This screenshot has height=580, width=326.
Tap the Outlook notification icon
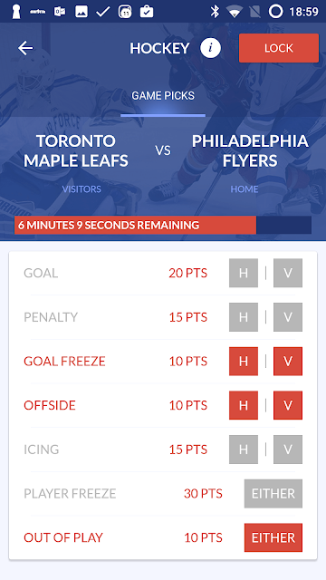click(60, 12)
